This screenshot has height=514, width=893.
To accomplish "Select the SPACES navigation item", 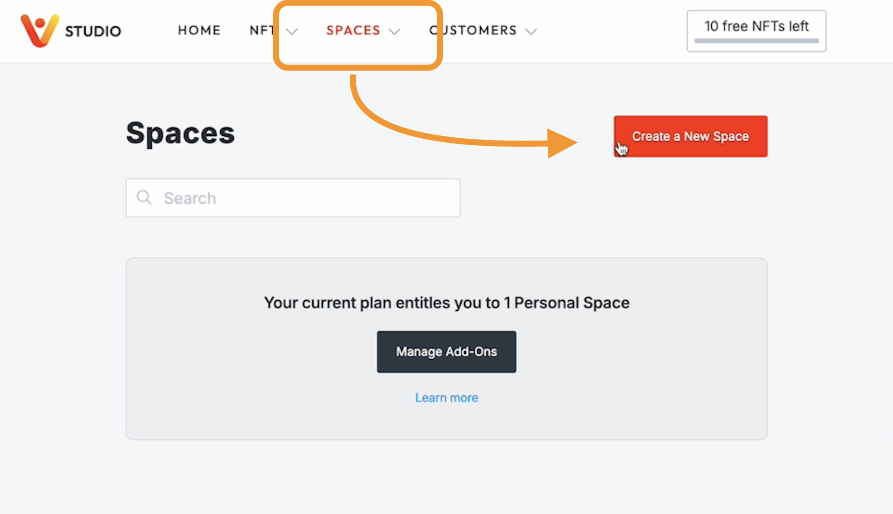I will click(x=353, y=30).
